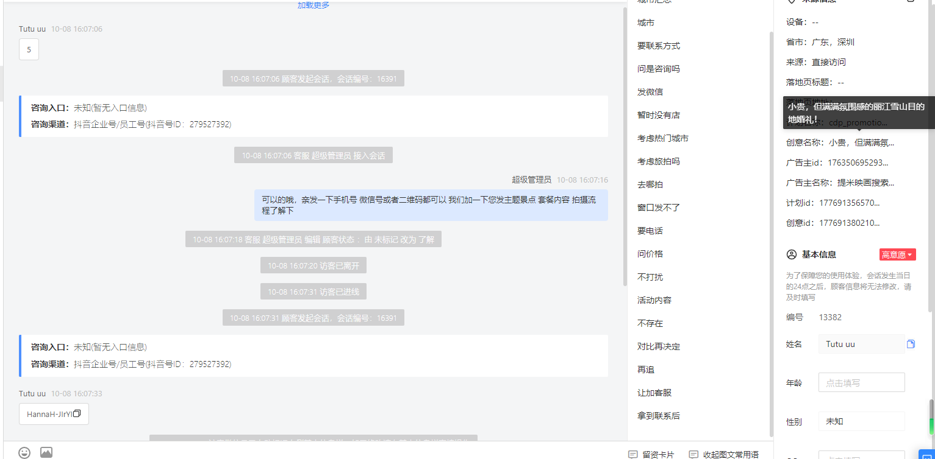935x459 pixels.
Task: Click the 广告主名称 value 提米映画搜索
Action: coord(866,183)
